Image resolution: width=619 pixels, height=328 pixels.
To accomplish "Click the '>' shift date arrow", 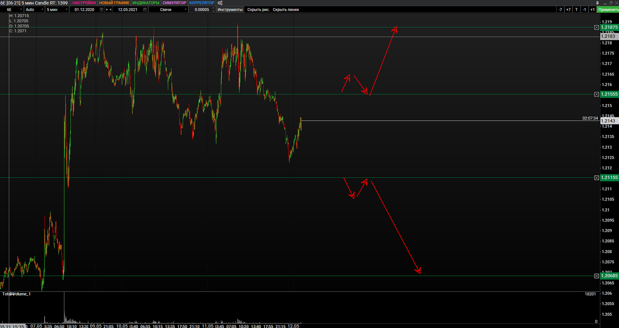I will click(107, 10).
